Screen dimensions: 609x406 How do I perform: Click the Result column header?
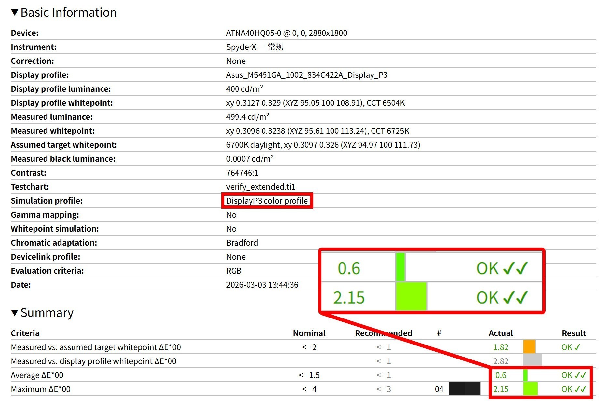(x=574, y=333)
